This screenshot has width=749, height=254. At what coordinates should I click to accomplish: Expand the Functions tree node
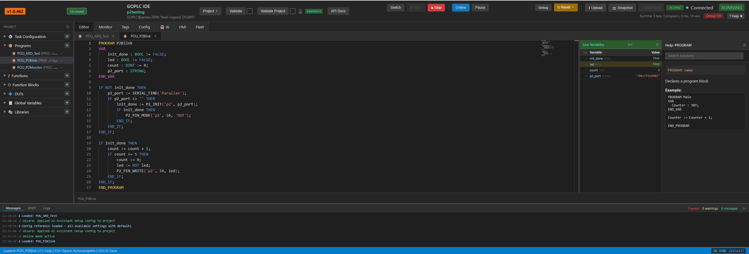click(x=5, y=76)
